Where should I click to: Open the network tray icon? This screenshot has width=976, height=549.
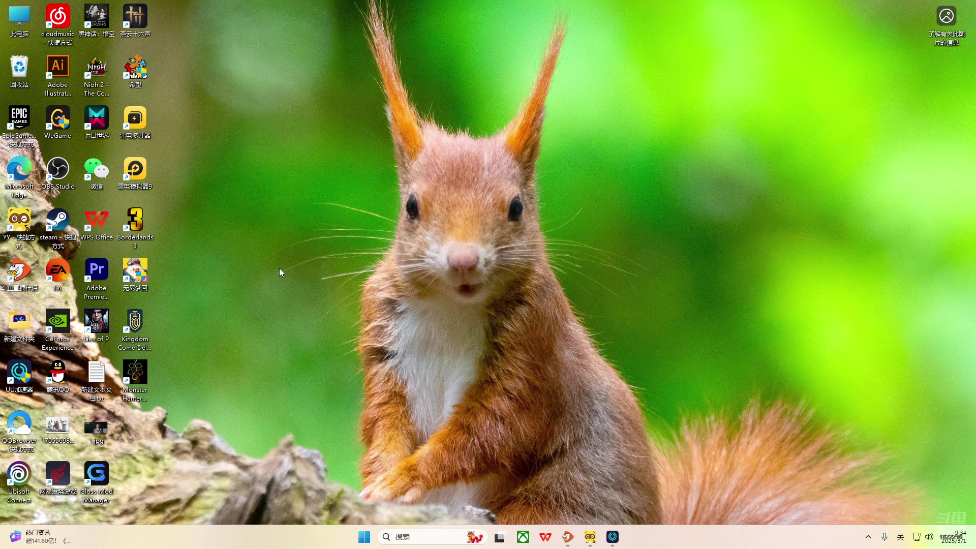(917, 537)
